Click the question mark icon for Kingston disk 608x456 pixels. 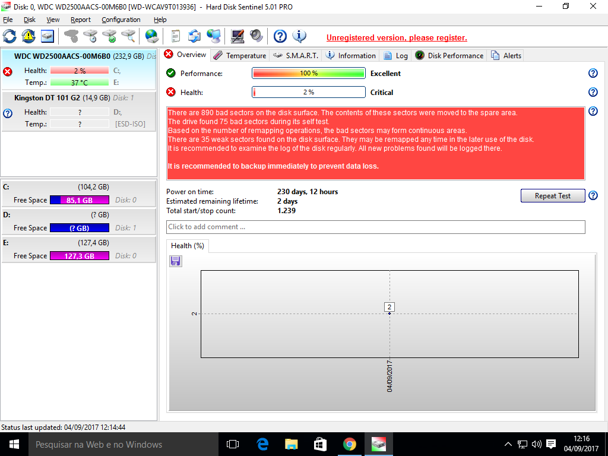coord(8,113)
